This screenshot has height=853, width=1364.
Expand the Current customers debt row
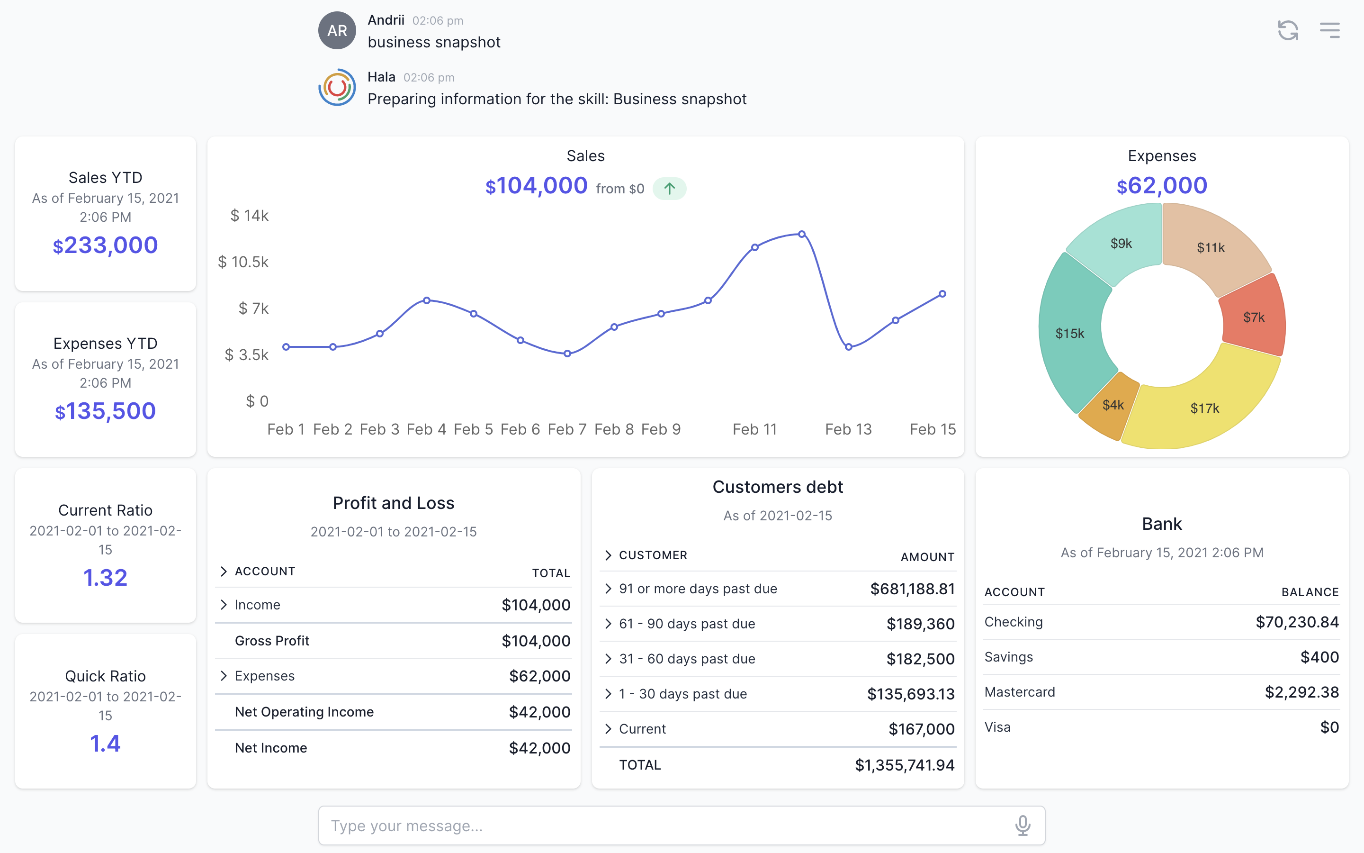click(x=608, y=729)
